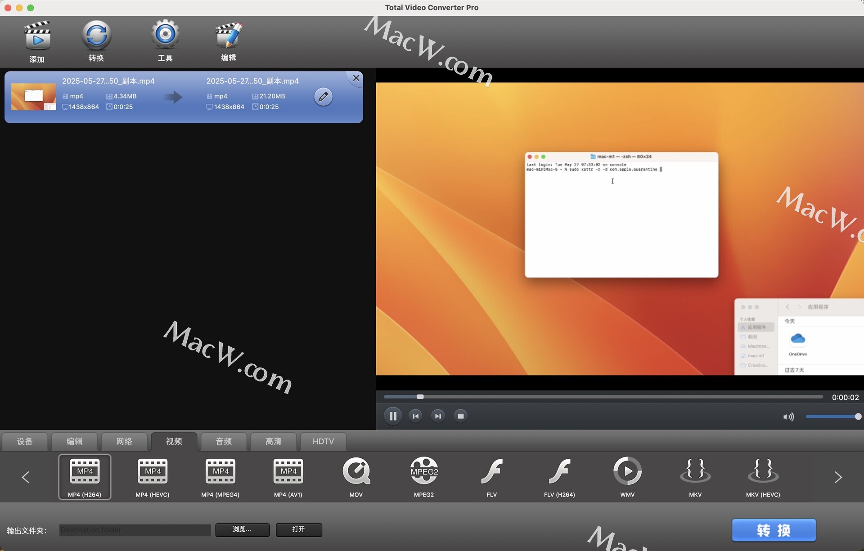Click output file size 21.20MB
The width and height of the screenshot is (864, 551).
pos(272,96)
